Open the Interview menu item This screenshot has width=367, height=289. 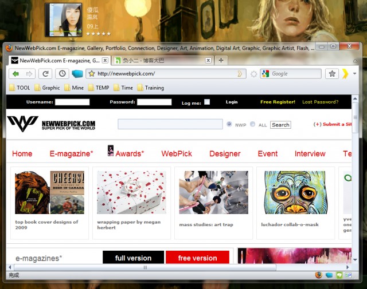coord(310,154)
